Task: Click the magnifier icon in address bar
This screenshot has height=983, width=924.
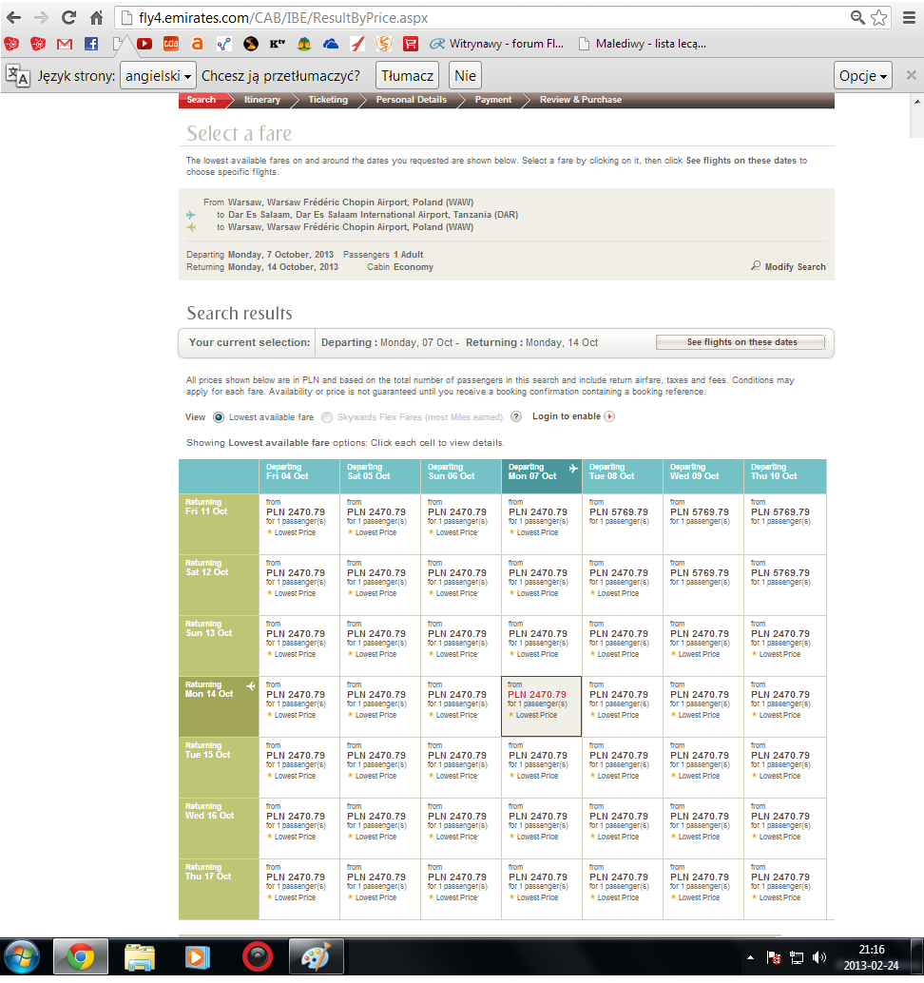Action: [x=857, y=17]
